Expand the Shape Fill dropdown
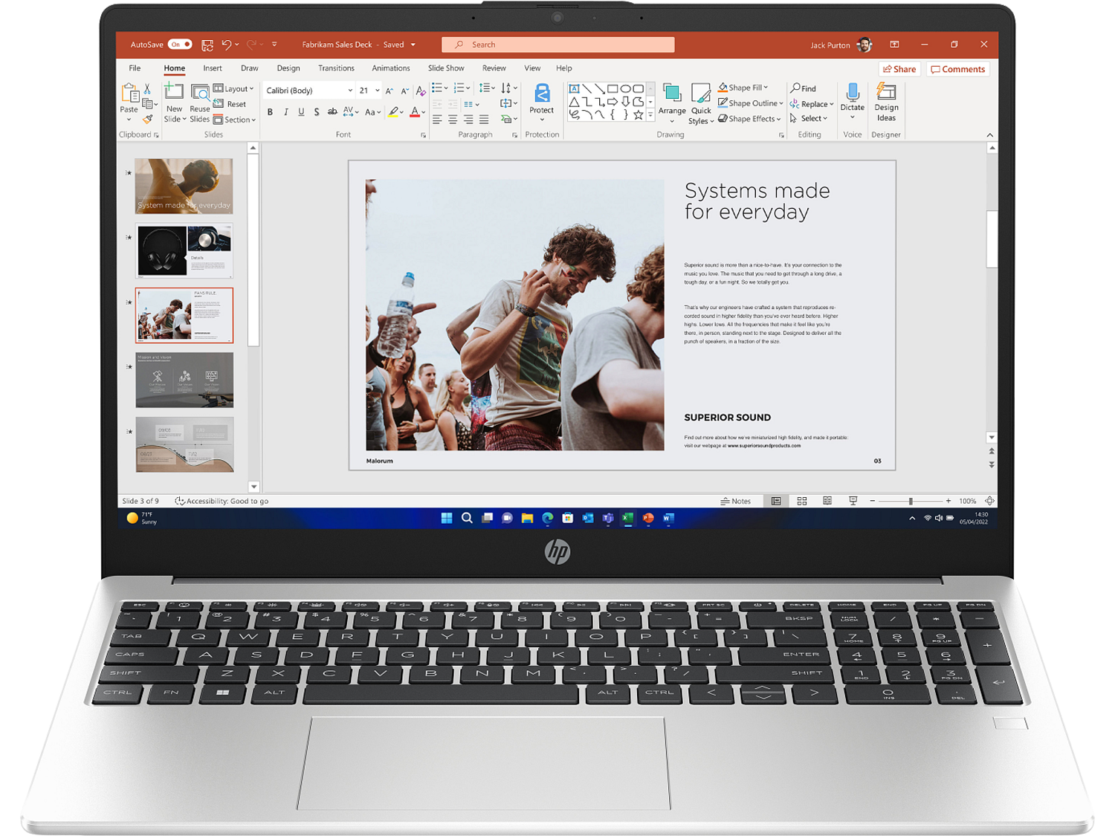The width and height of the screenshot is (1115, 836). click(x=766, y=88)
